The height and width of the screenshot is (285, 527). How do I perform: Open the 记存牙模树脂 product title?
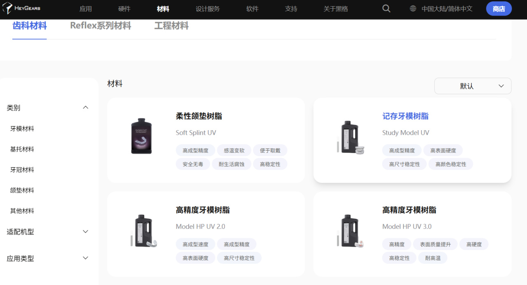[x=406, y=116]
